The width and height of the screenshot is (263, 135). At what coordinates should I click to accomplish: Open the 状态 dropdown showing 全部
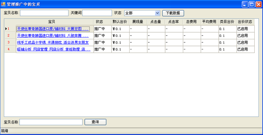142,13
